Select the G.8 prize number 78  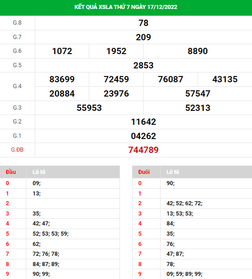[x=143, y=23]
